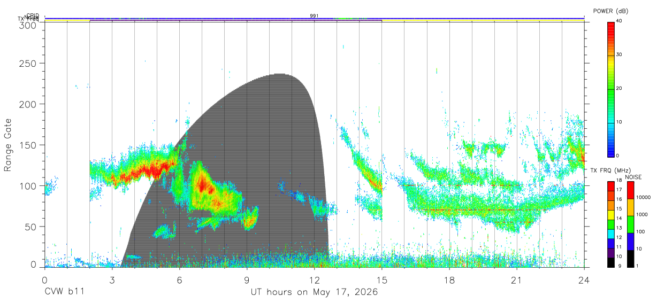Viewport: 657px width, 303px height.
Task: Click the 'CVW b11' radar beam label
Action: (64, 292)
